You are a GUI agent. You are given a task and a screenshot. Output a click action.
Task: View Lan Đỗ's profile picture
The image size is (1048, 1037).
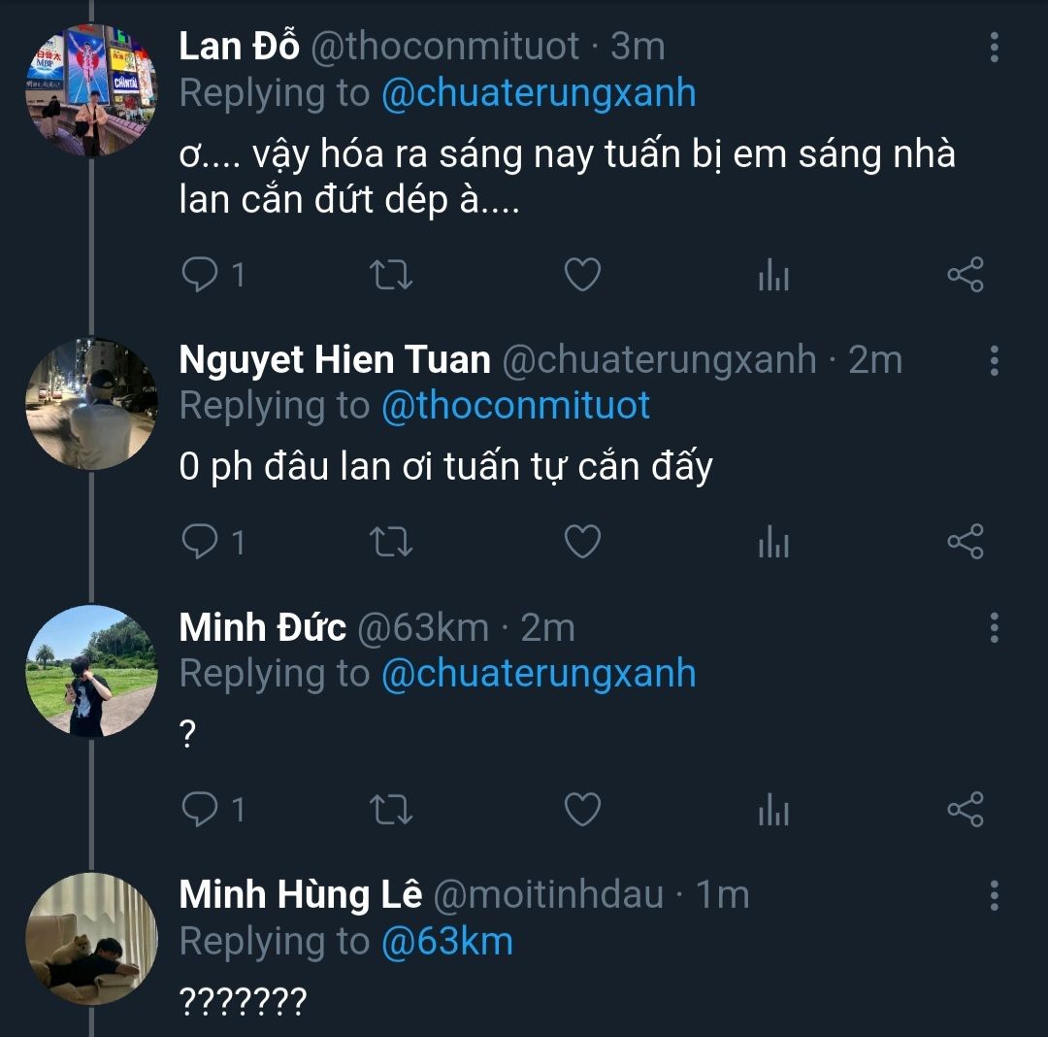pyautogui.click(x=90, y=90)
